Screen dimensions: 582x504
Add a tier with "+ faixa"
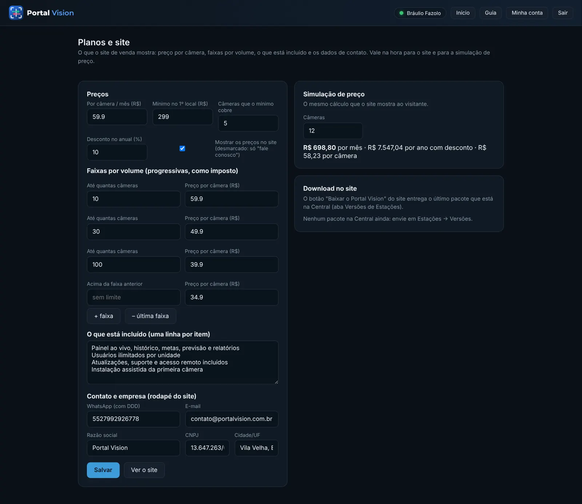[104, 316]
